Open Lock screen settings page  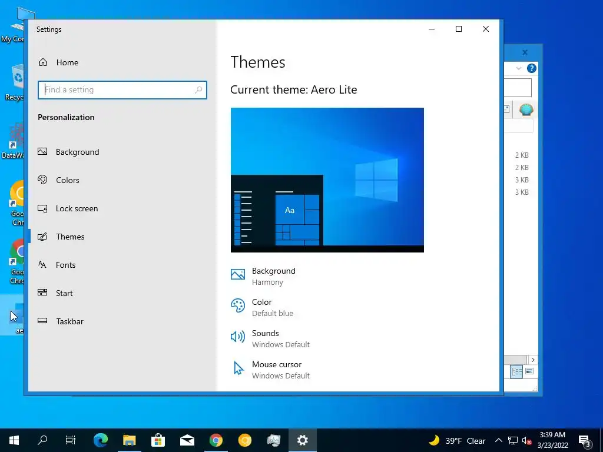point(122,208)
